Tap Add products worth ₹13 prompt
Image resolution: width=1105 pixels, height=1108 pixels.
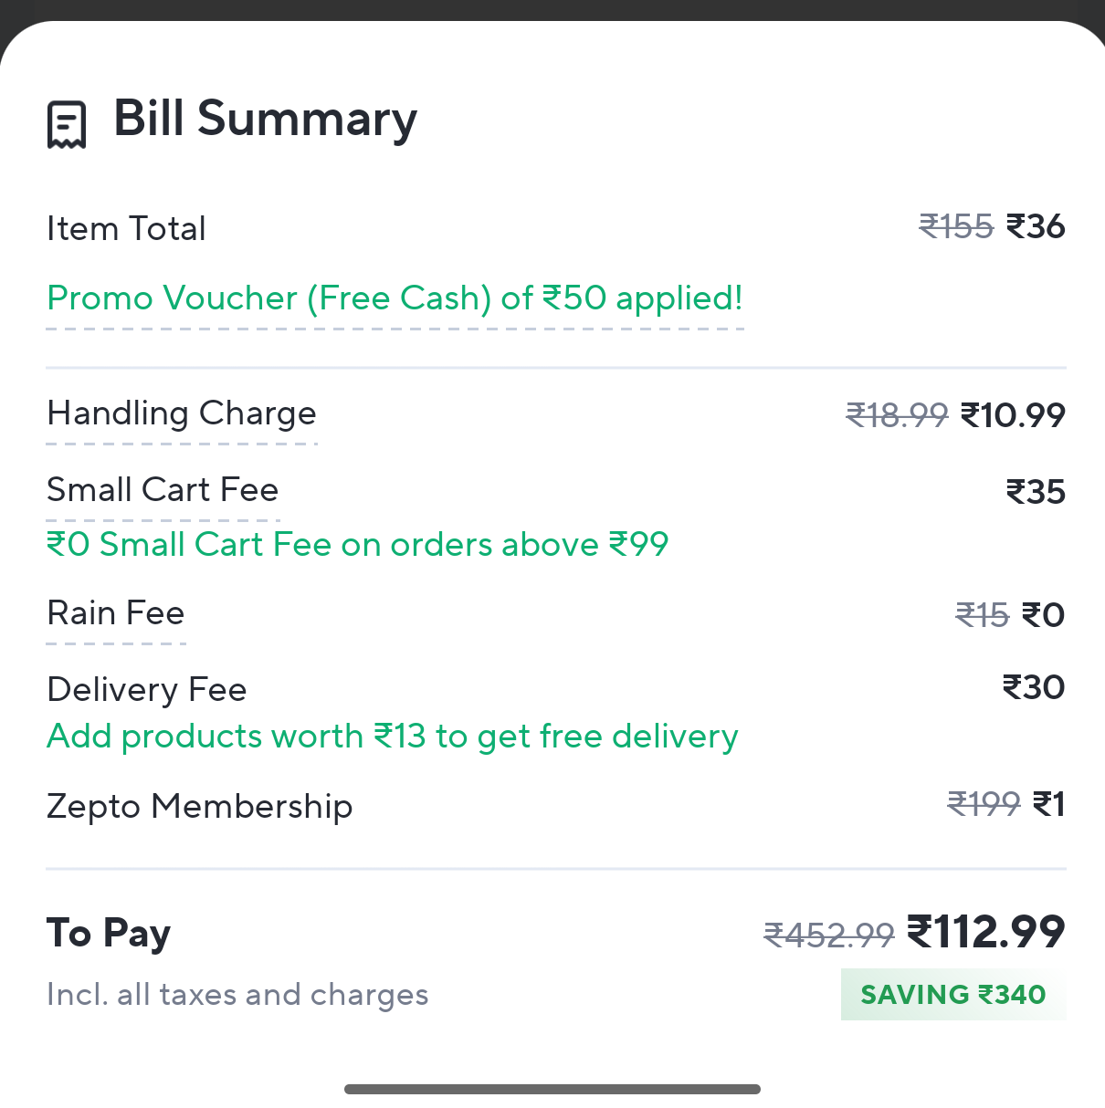393,737
